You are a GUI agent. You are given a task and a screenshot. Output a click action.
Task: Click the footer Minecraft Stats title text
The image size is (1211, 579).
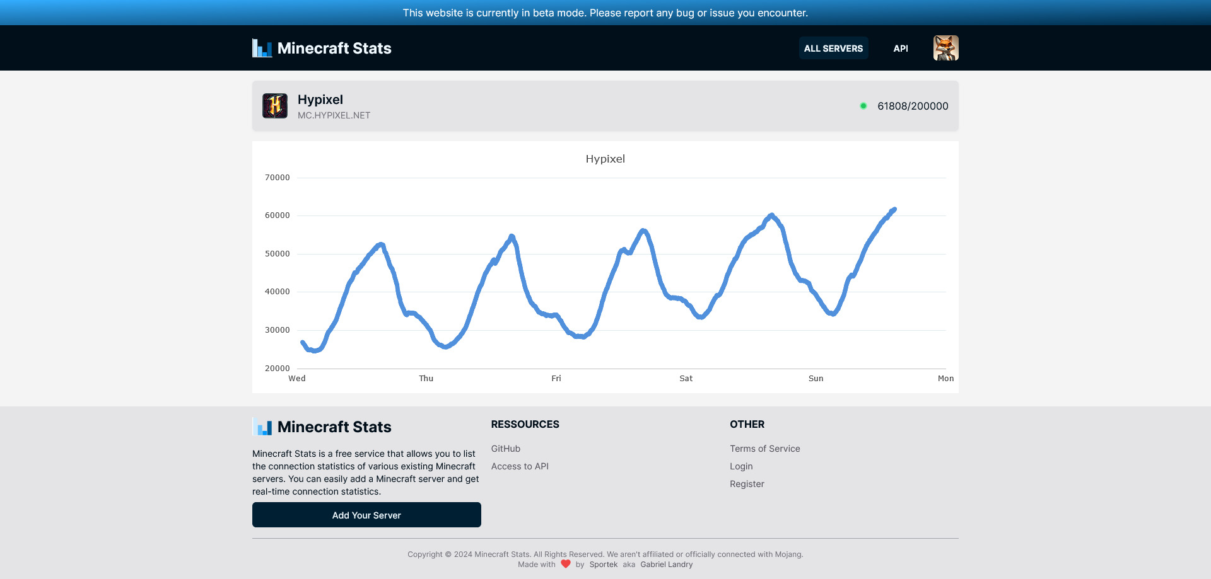point(334,427)
